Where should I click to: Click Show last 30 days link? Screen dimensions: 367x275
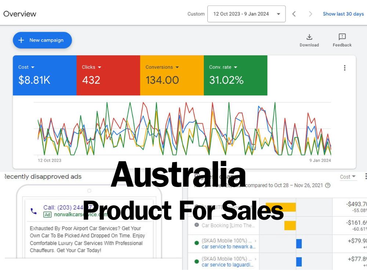click(343, 14)
